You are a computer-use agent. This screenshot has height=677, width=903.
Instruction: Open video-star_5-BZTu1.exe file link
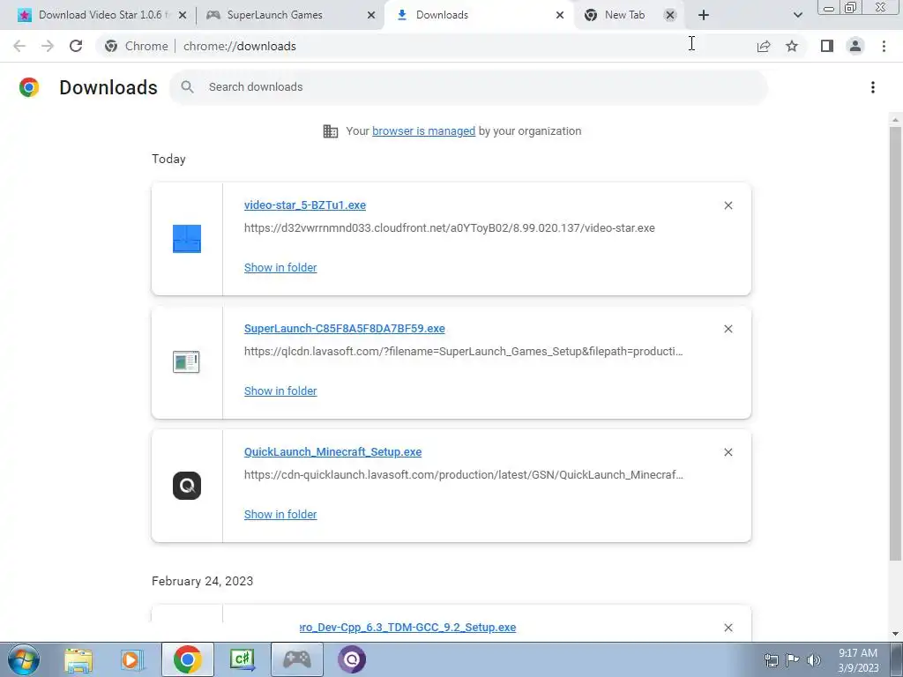click(305, 205)
